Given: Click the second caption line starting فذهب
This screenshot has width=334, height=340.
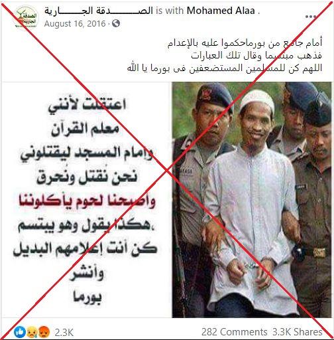Looking at the screenshot, I should (256, 55).
